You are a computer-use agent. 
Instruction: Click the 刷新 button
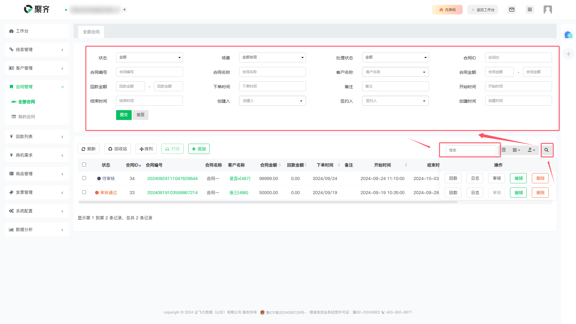pyautogui.click(x=88, y=149)
